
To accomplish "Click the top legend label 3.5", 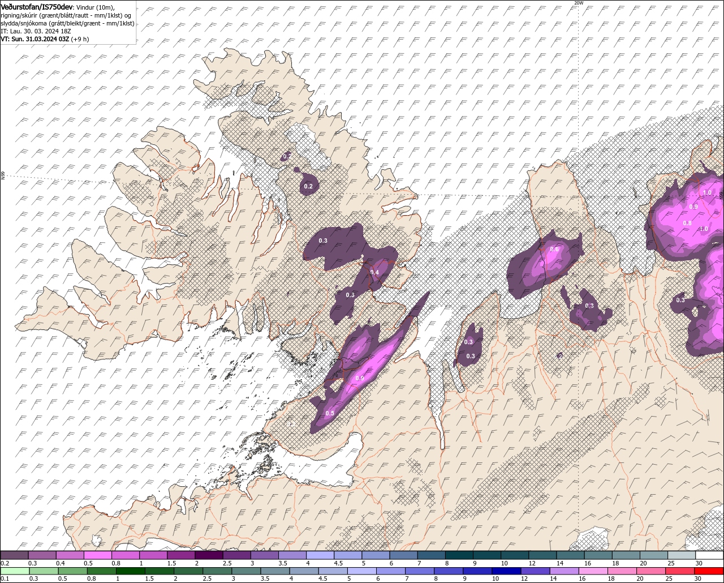I will 282,563.
